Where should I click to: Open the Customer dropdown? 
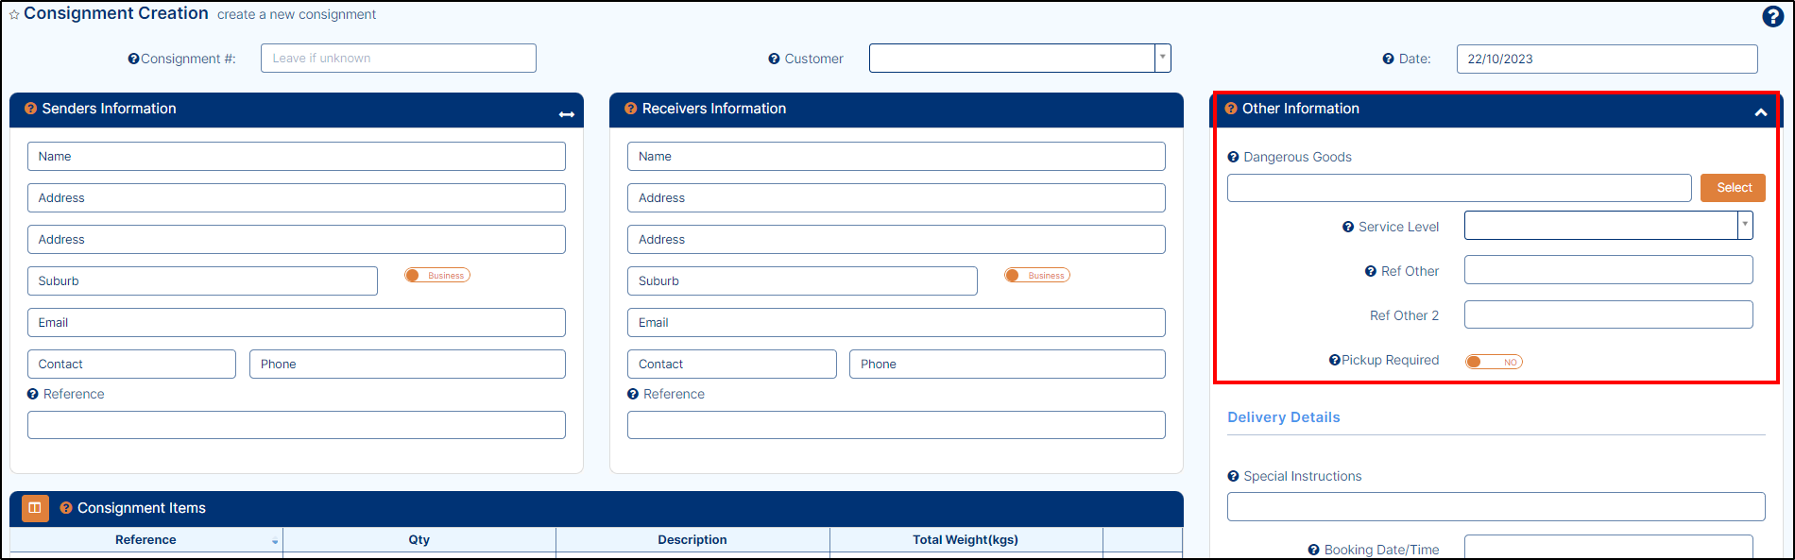[x=1162, y=59]
